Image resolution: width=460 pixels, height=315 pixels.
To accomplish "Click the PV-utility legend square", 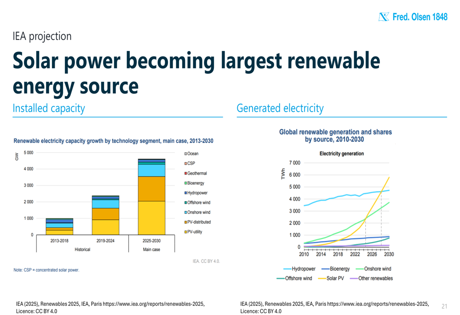I will coord(186,232).
